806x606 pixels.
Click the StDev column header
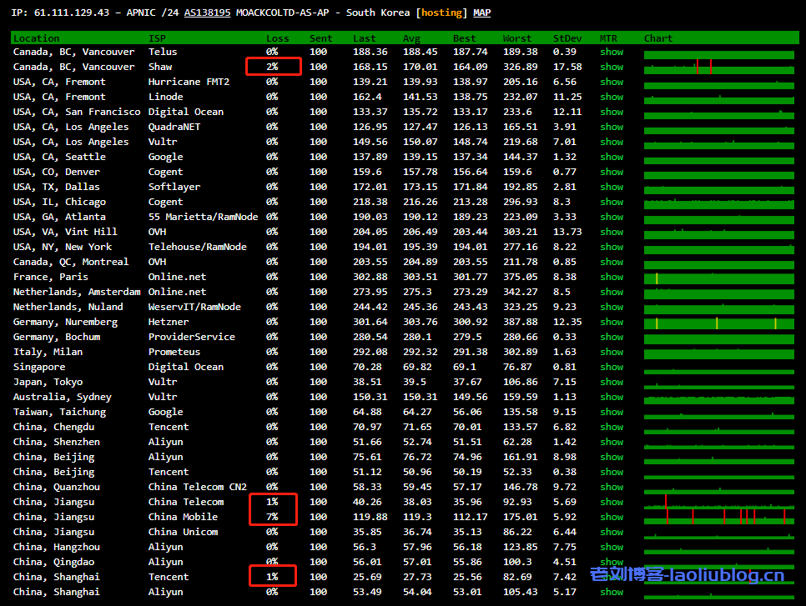[567, 38]
